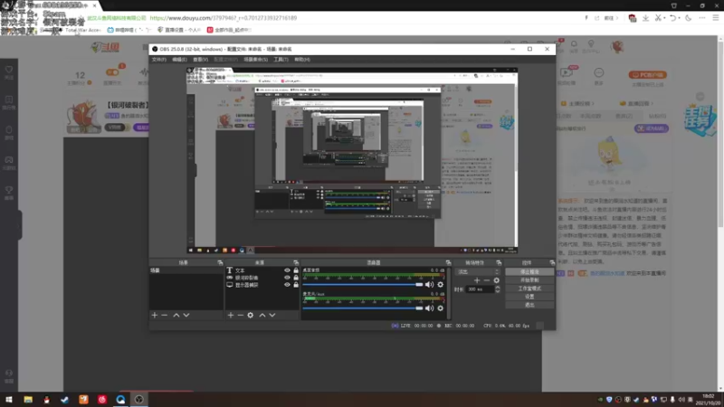Pop out the audio mixer dock
Viewport: 724px width, 407px height.
tap(448, 262)
